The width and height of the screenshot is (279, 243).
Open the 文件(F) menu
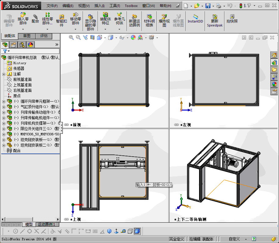52,6
